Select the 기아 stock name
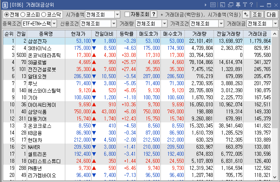 click(x=33, y=98)
